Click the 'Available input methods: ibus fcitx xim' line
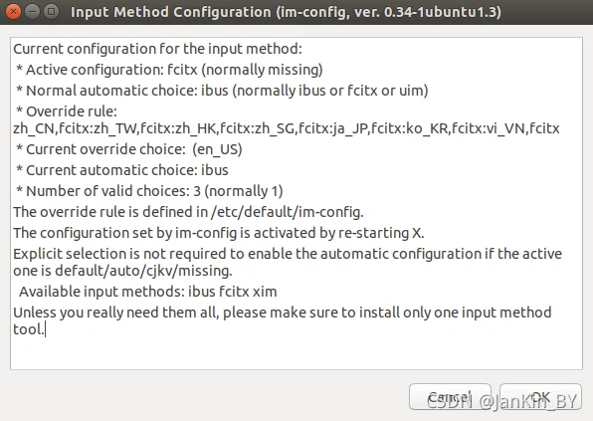This screenshot has width=593, height=421. [148, 292]
